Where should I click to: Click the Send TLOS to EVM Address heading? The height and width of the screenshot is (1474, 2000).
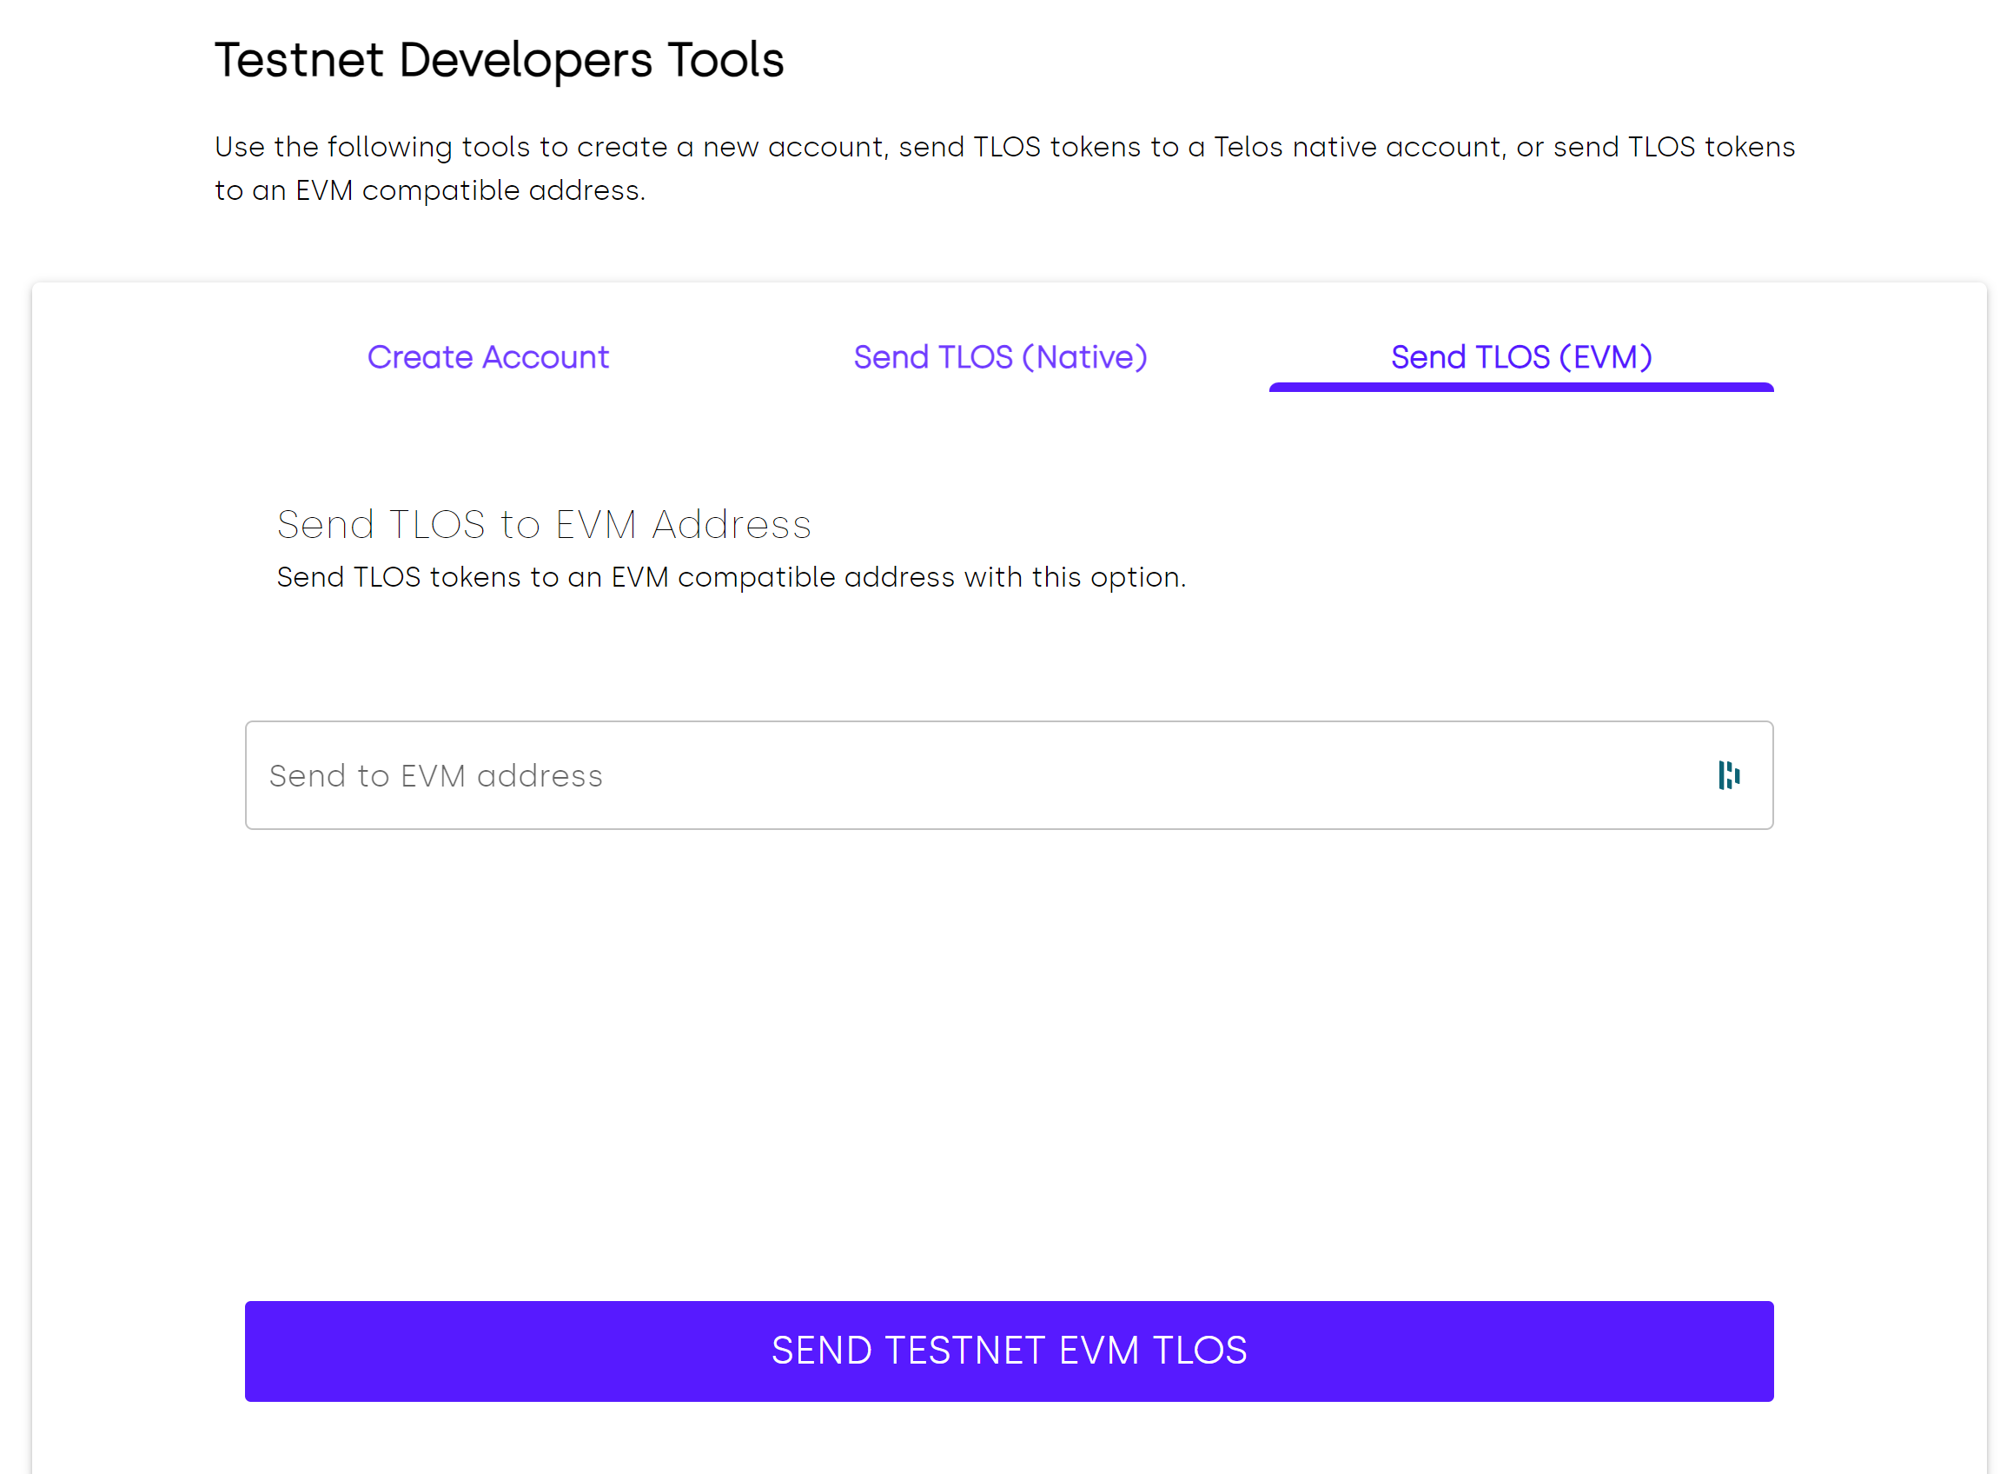(544, 525)
